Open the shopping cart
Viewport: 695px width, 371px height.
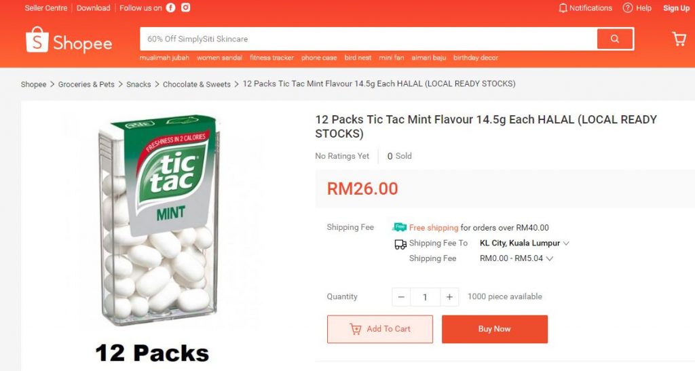[x=679, y=39]
